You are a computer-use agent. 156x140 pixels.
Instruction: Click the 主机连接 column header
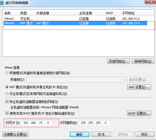click(91, 13)
